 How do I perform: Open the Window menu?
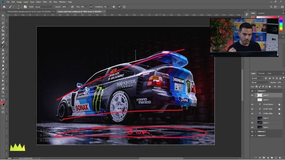click(63, 2)
